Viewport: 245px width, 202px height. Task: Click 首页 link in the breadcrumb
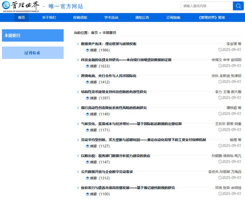pos(94,33)
